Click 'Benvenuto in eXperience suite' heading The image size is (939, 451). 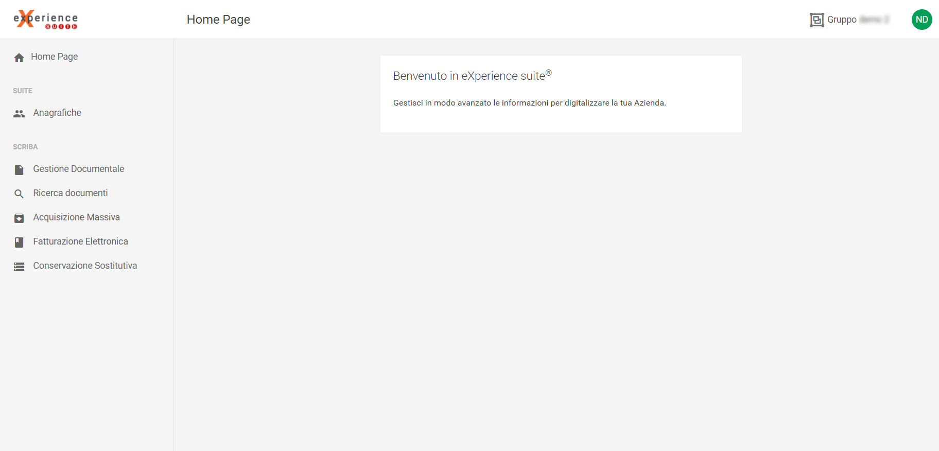[x=472, y=76]
